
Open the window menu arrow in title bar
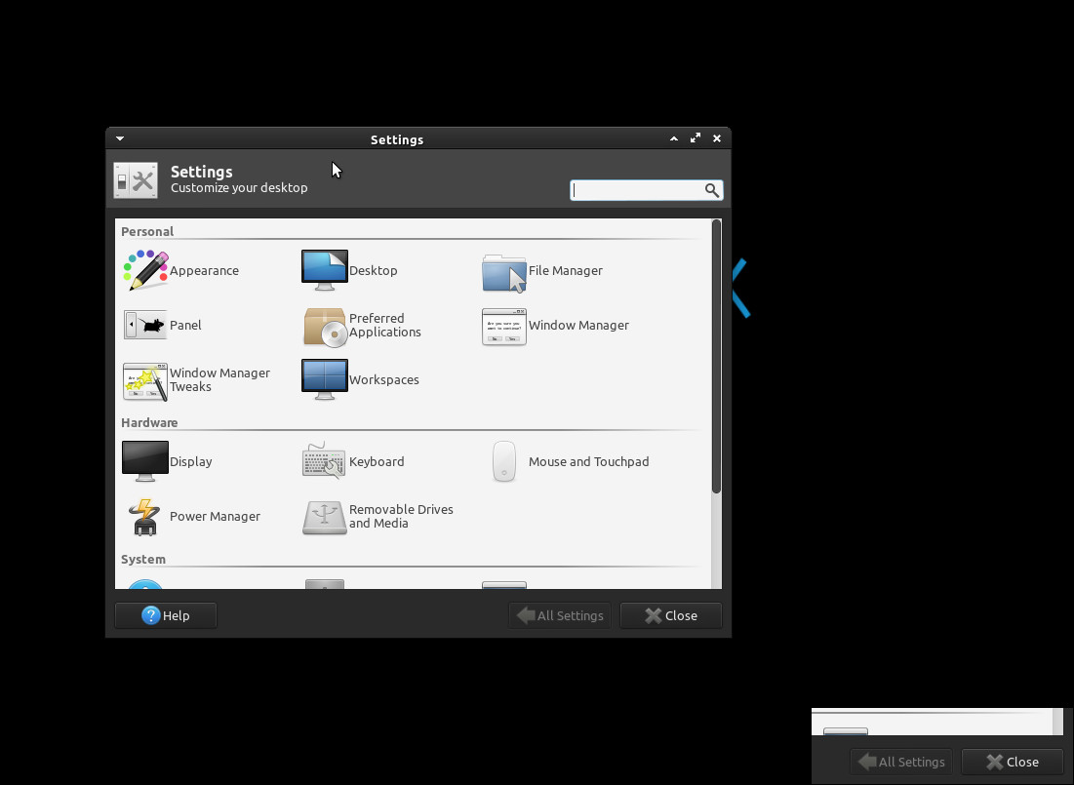click(119, 139)
